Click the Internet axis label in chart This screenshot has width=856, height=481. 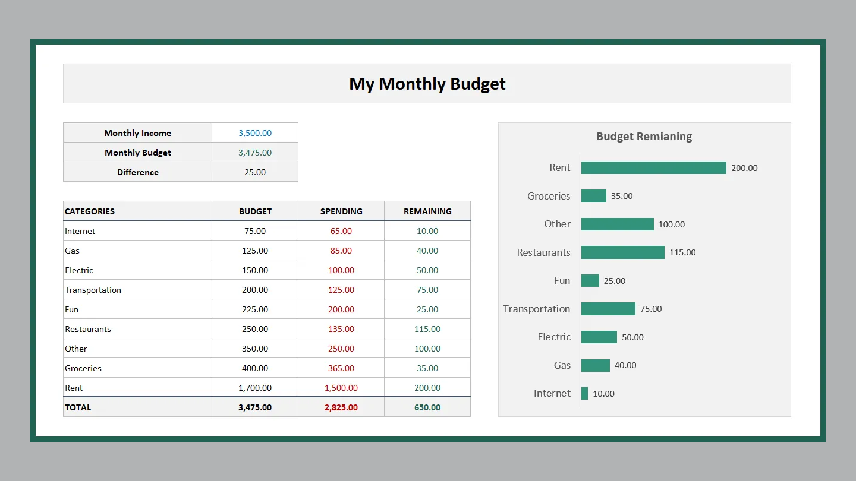tap(552, 394)
